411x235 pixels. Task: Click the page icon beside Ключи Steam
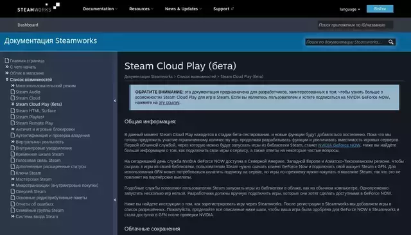pyautogui.click(x=13, y=173)
